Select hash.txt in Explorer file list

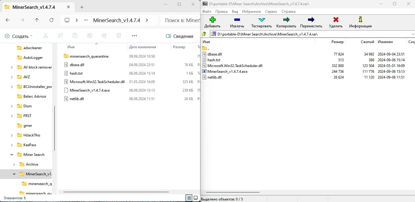(x=76, y=73)
